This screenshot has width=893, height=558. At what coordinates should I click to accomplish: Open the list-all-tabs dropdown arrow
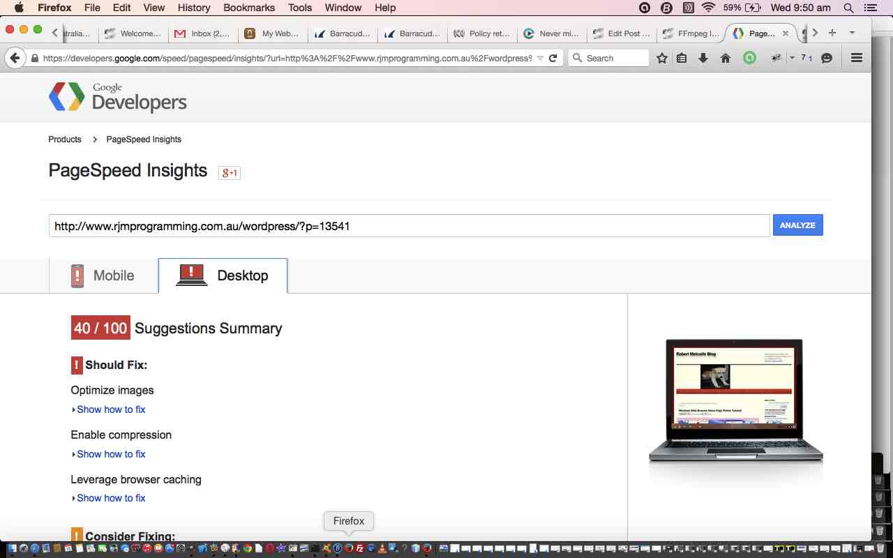[852, 33]
